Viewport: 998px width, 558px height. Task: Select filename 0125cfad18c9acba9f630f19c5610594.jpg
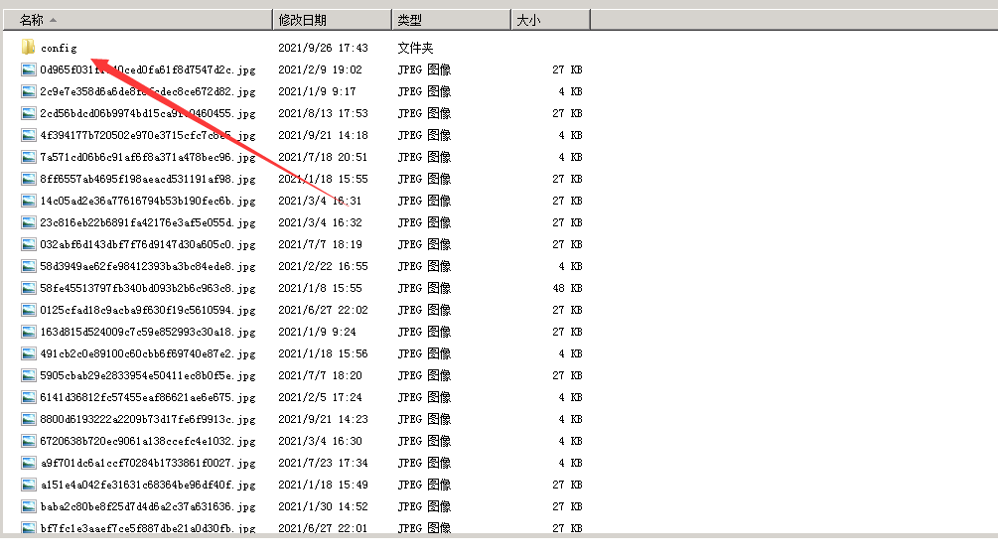(148, 311)
